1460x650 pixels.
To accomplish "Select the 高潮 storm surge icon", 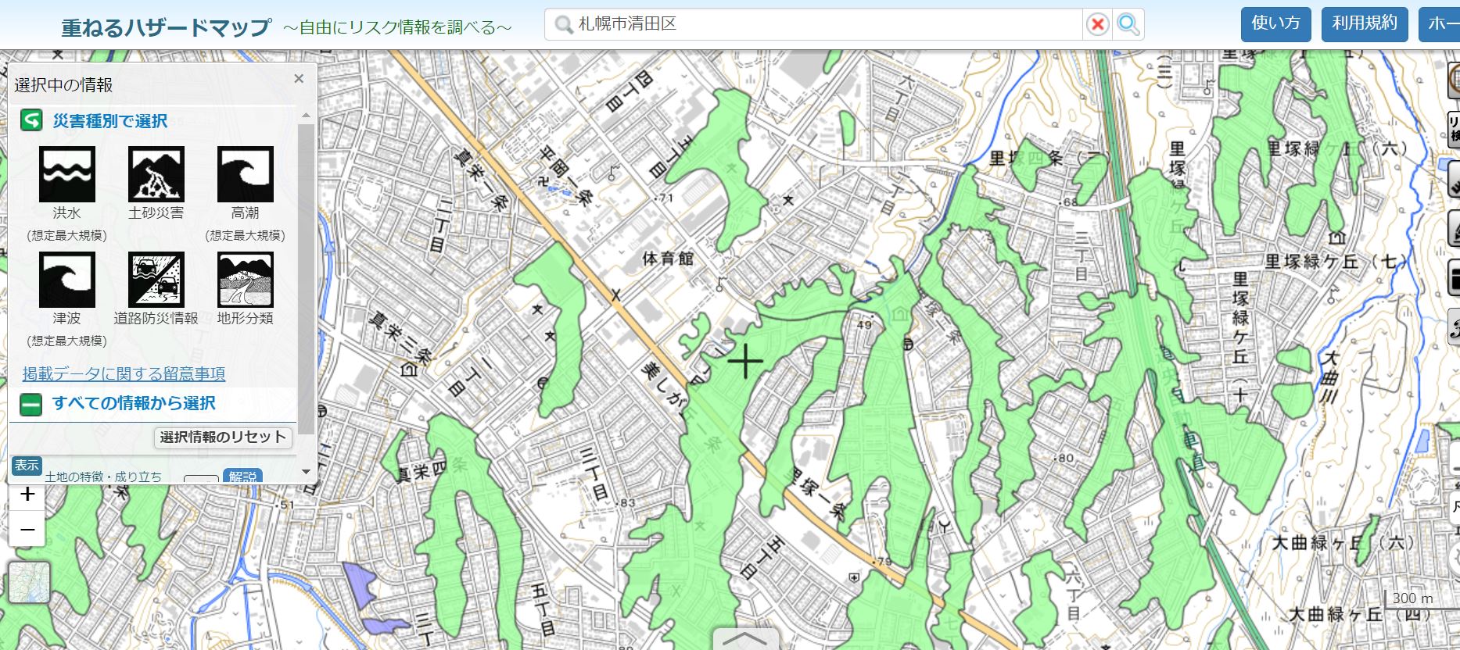I will pos(246,174).
